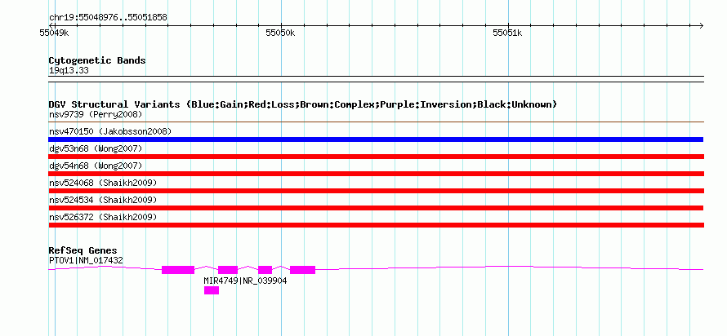Select the nsv524534 (Shaikh2009) label
727x336 pixels.
(103, 200)
